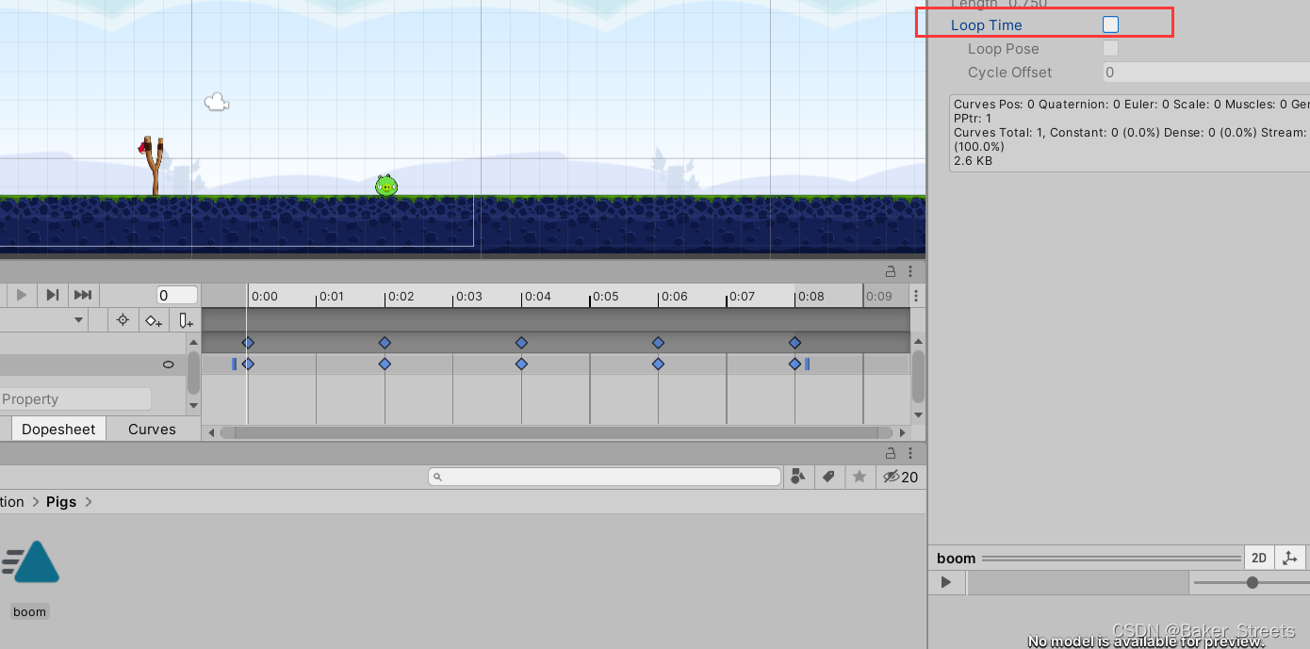Play the boom clip preview

click(946, 582)
